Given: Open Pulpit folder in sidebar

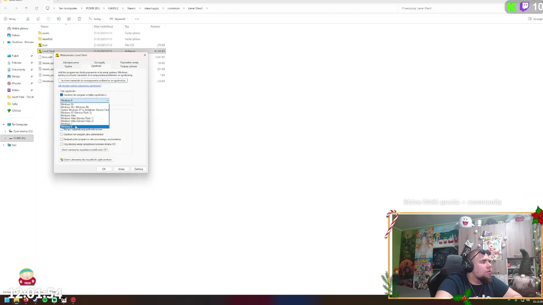Looking at the screenshot, I should coord(15,55).
